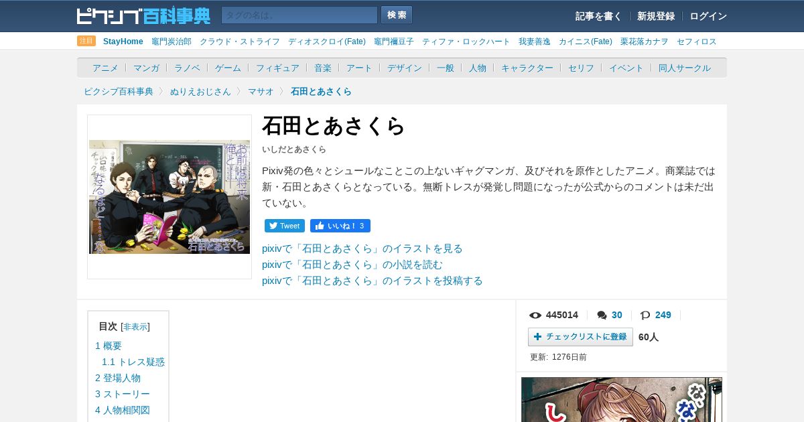Select the デザイン category tab
This screenshot has width=804, height=422.
coord(405,68)
